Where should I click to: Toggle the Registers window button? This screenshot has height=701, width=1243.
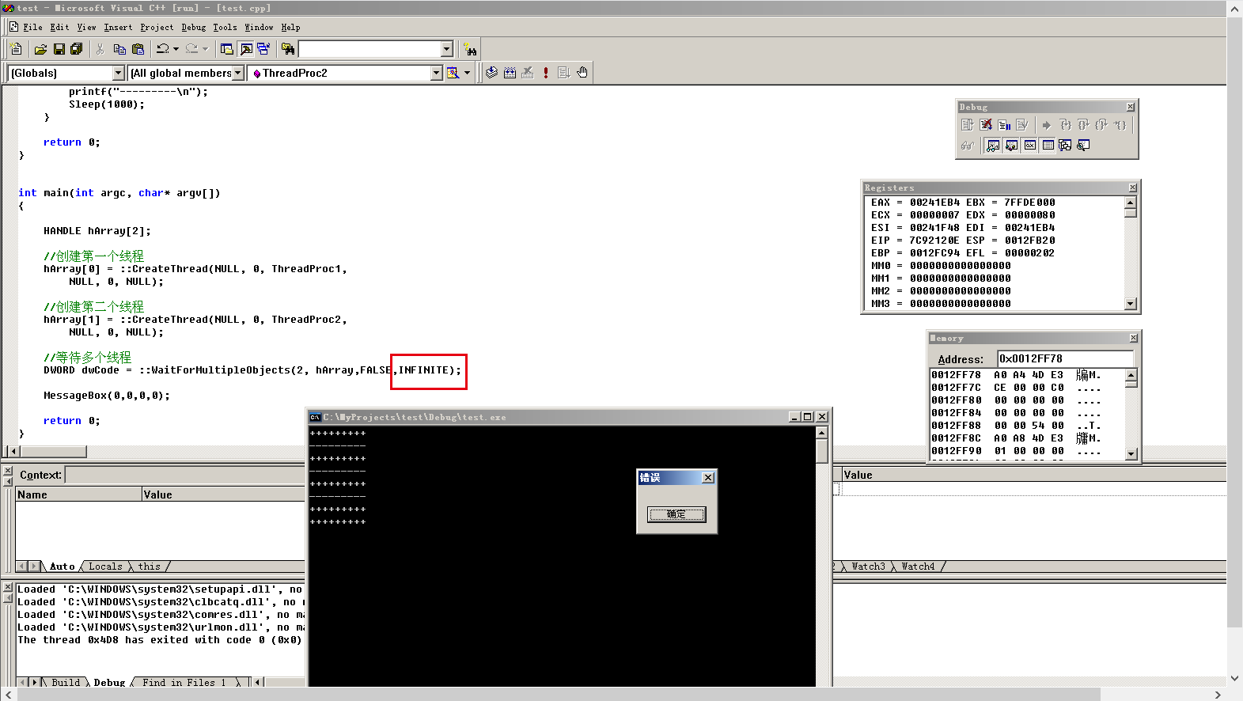[1029, 146]
